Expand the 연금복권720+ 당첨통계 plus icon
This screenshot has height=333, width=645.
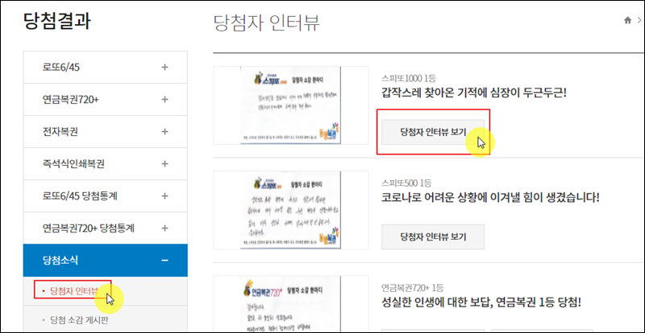(164, 228)
